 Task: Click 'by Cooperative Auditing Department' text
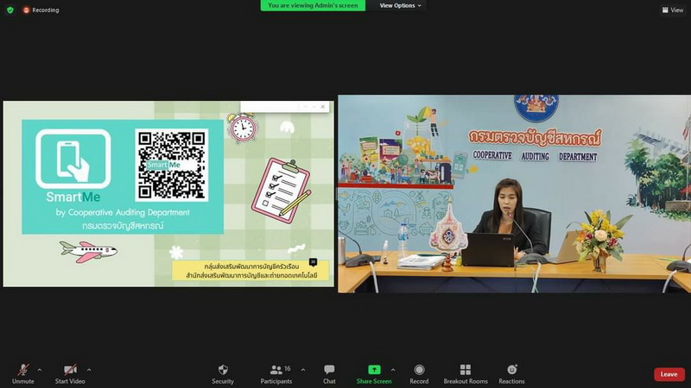(x=123, y=212)
